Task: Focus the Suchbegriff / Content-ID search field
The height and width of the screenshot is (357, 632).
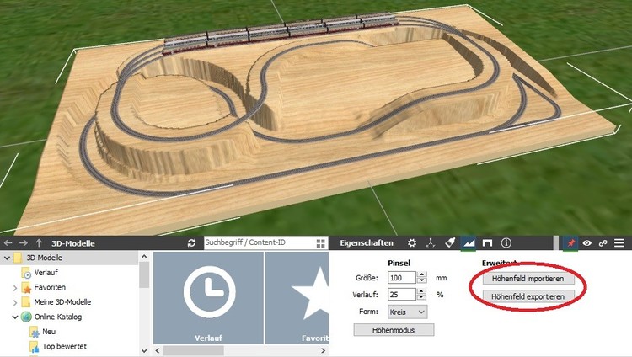Action: pos(260,242)
